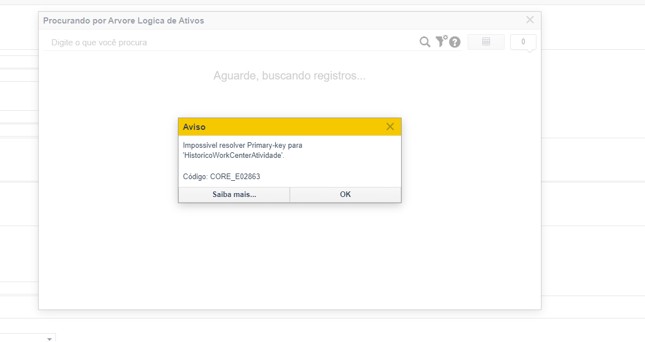Click Saiba mais for error details
This screenshot has width=645, height=342.
pyautogui.click(x=234, y=195)
